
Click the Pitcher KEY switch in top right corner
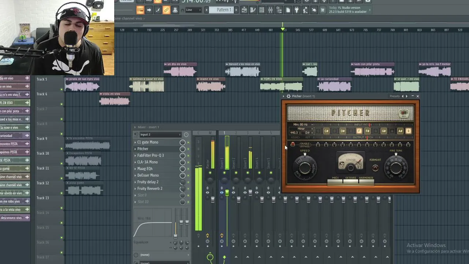[404, 113]
